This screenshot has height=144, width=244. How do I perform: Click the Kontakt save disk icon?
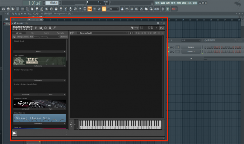[41, 28]
